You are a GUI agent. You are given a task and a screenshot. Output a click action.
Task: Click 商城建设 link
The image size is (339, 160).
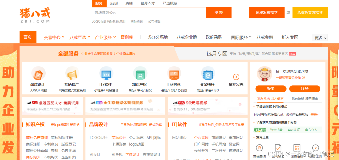tap(218, 138)
